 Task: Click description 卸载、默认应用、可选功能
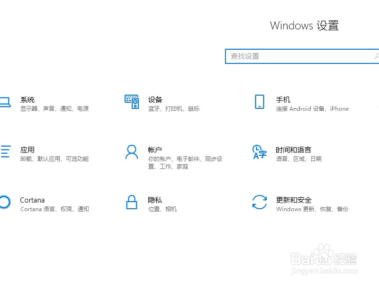click(x=54, y=159)
